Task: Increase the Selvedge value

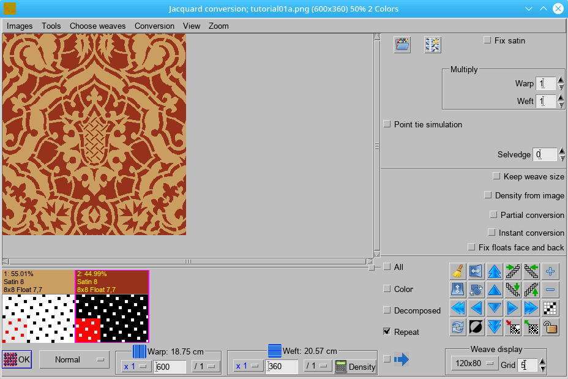Action: (x=562, y=151)
